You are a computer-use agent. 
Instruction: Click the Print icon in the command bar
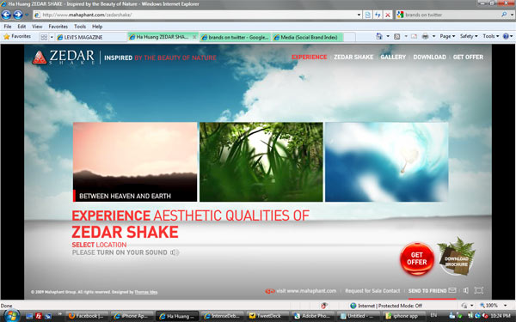coord(425,36)
